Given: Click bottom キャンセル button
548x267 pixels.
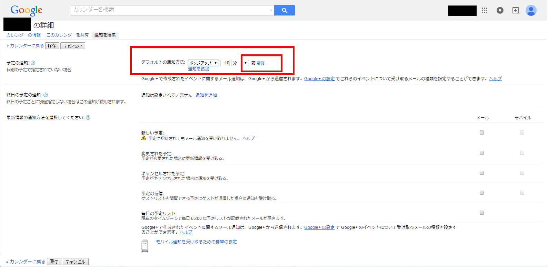Looking at the screenshot, I should (76, 261).
